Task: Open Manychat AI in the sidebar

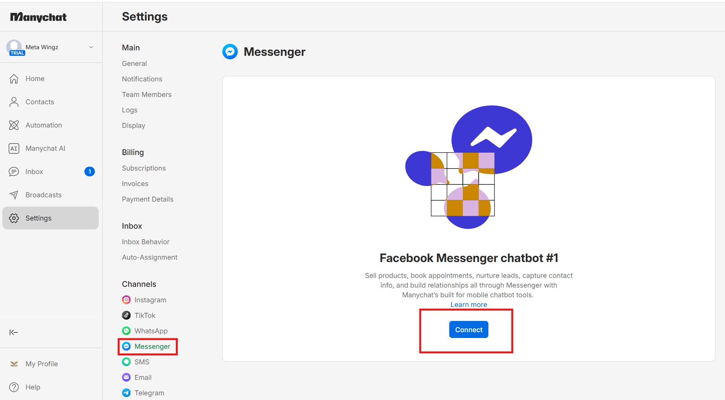Action: pos(50,148)
